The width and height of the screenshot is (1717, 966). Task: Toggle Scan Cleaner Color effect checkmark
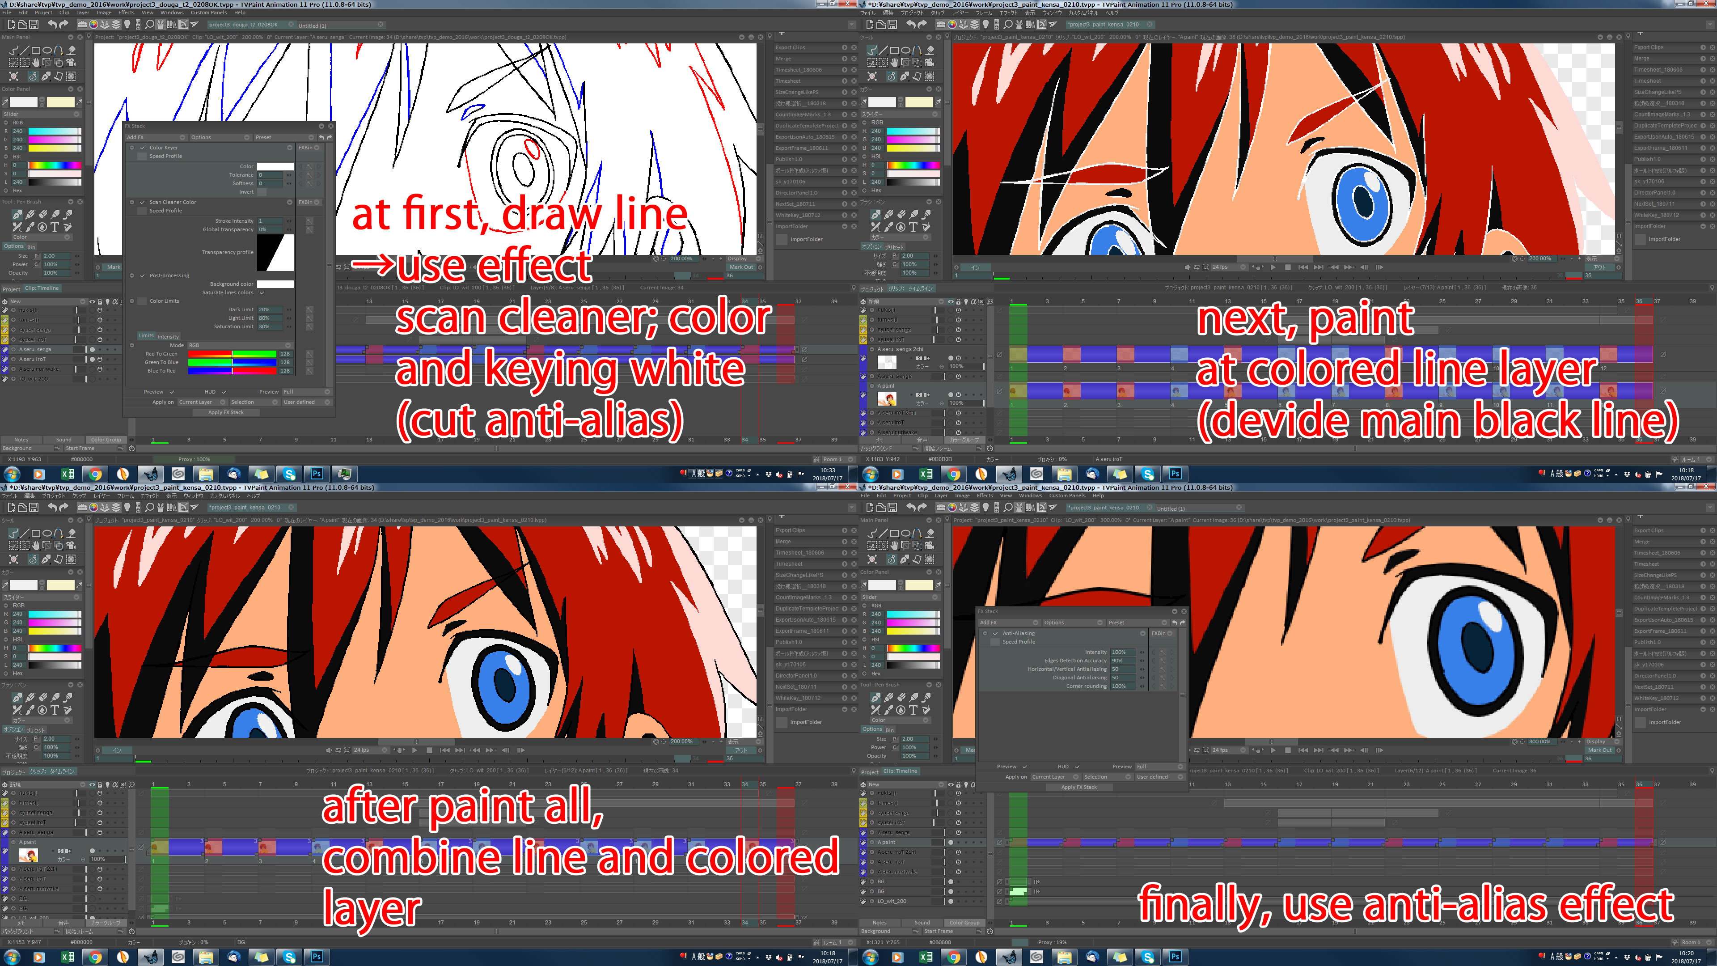coord(142,202)
